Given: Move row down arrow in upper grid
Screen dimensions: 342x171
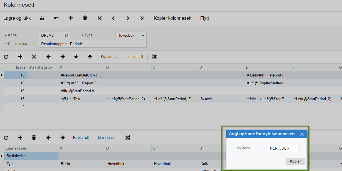Looking at the screenshot, I should [76, 57].
